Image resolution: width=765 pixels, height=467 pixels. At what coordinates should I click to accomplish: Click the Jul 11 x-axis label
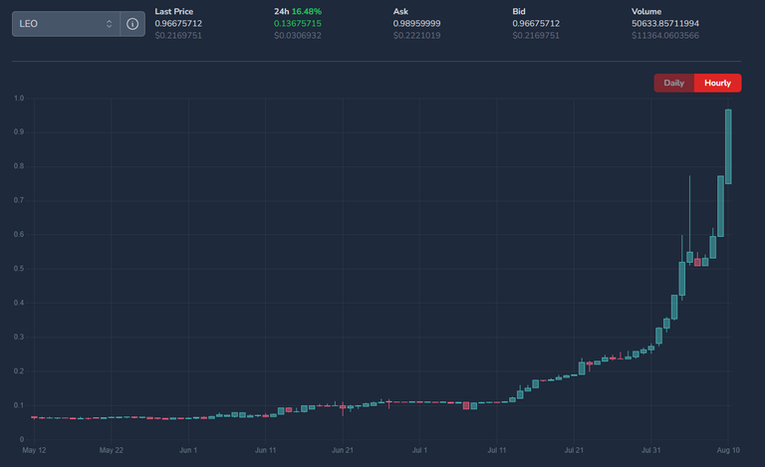click(497, 450)
